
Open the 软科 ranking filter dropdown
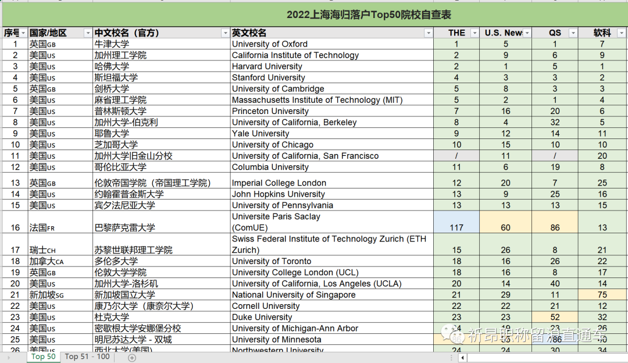pos(622,33)
